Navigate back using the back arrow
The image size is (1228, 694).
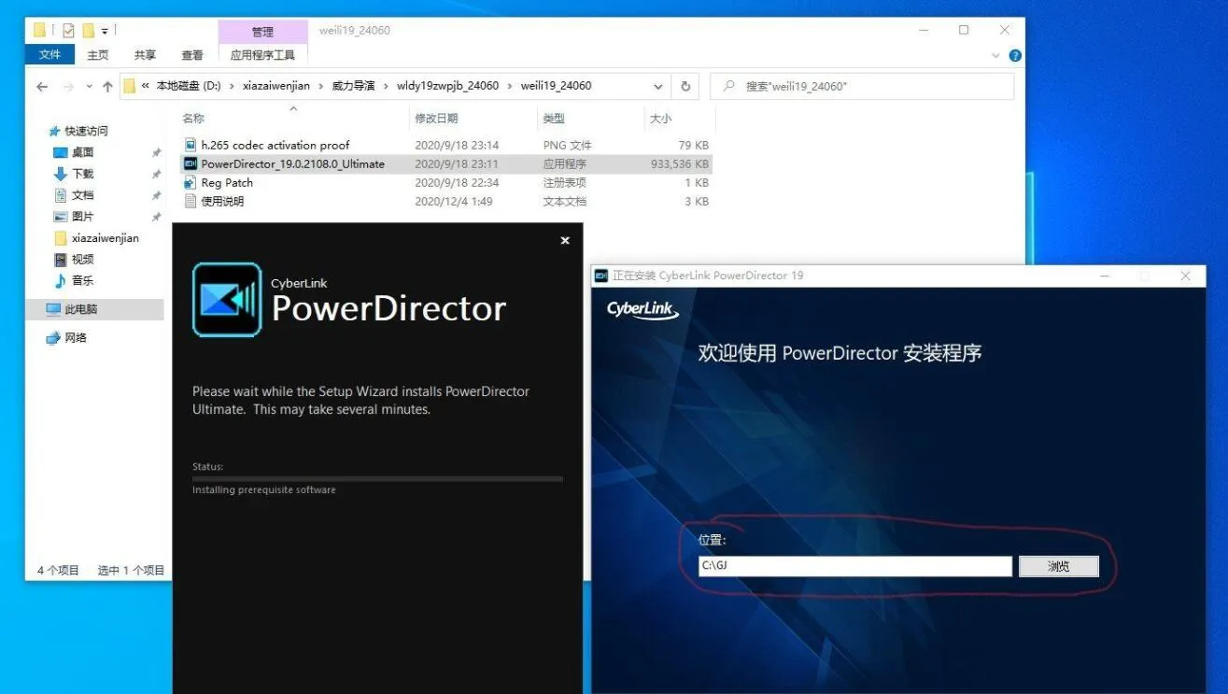pos(42,87)
